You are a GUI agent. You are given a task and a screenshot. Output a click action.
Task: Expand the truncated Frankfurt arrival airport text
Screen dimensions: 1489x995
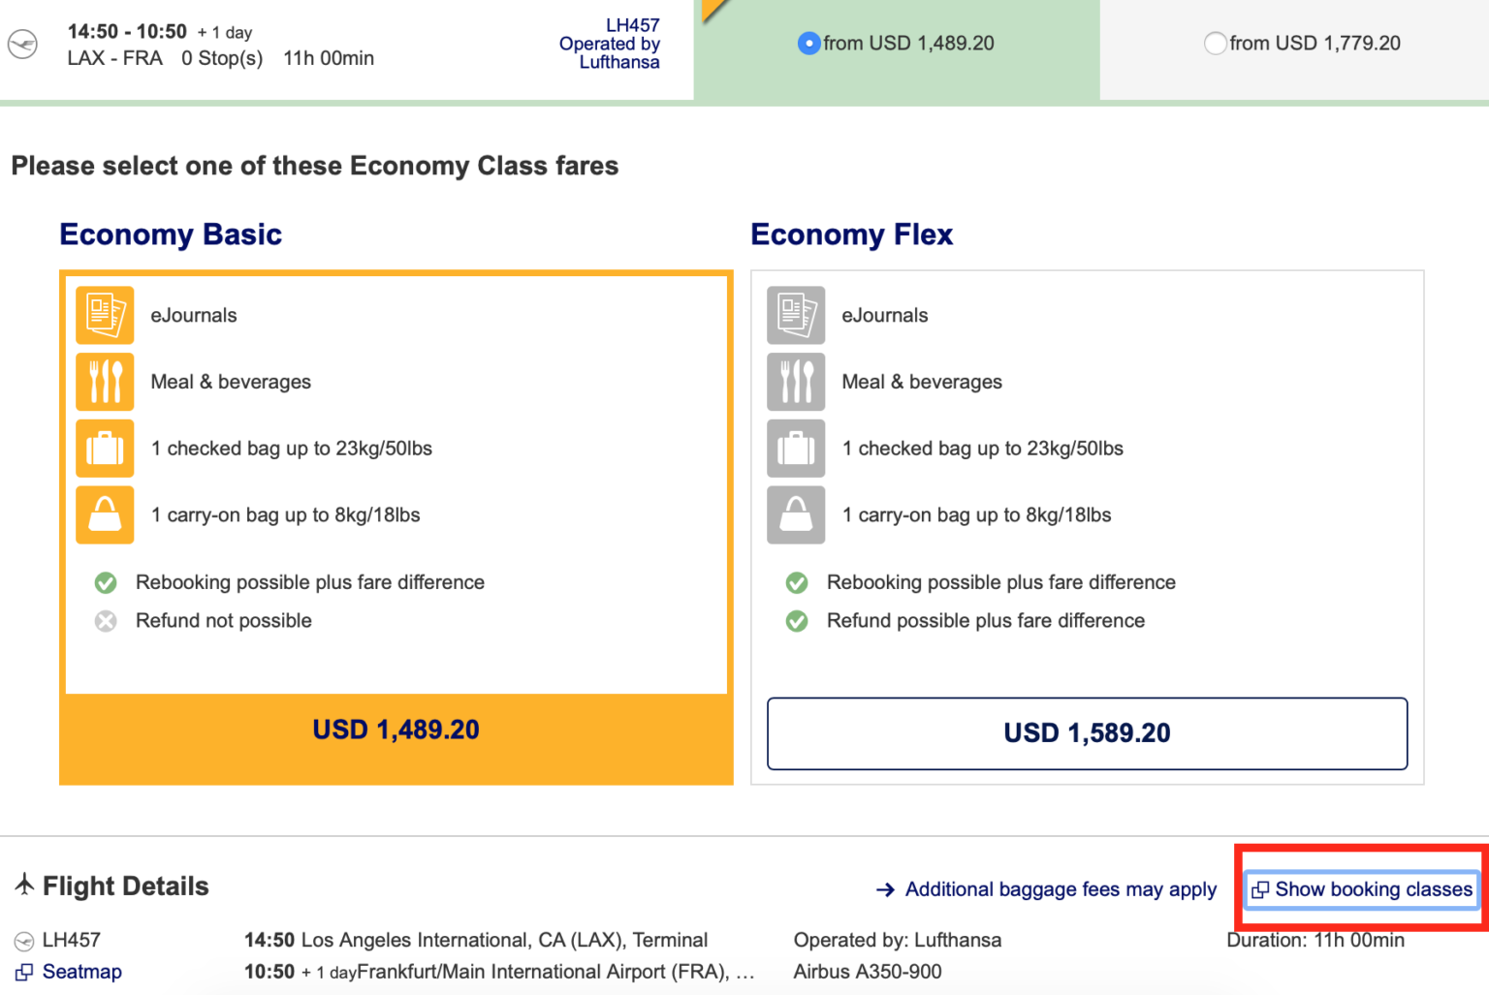point(746,971)
